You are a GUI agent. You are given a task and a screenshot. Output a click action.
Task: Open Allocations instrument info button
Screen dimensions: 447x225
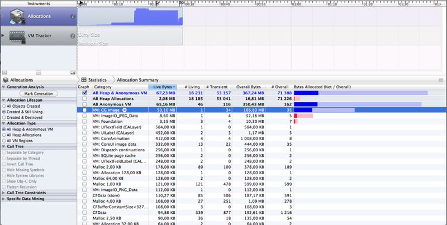(73, 17)
